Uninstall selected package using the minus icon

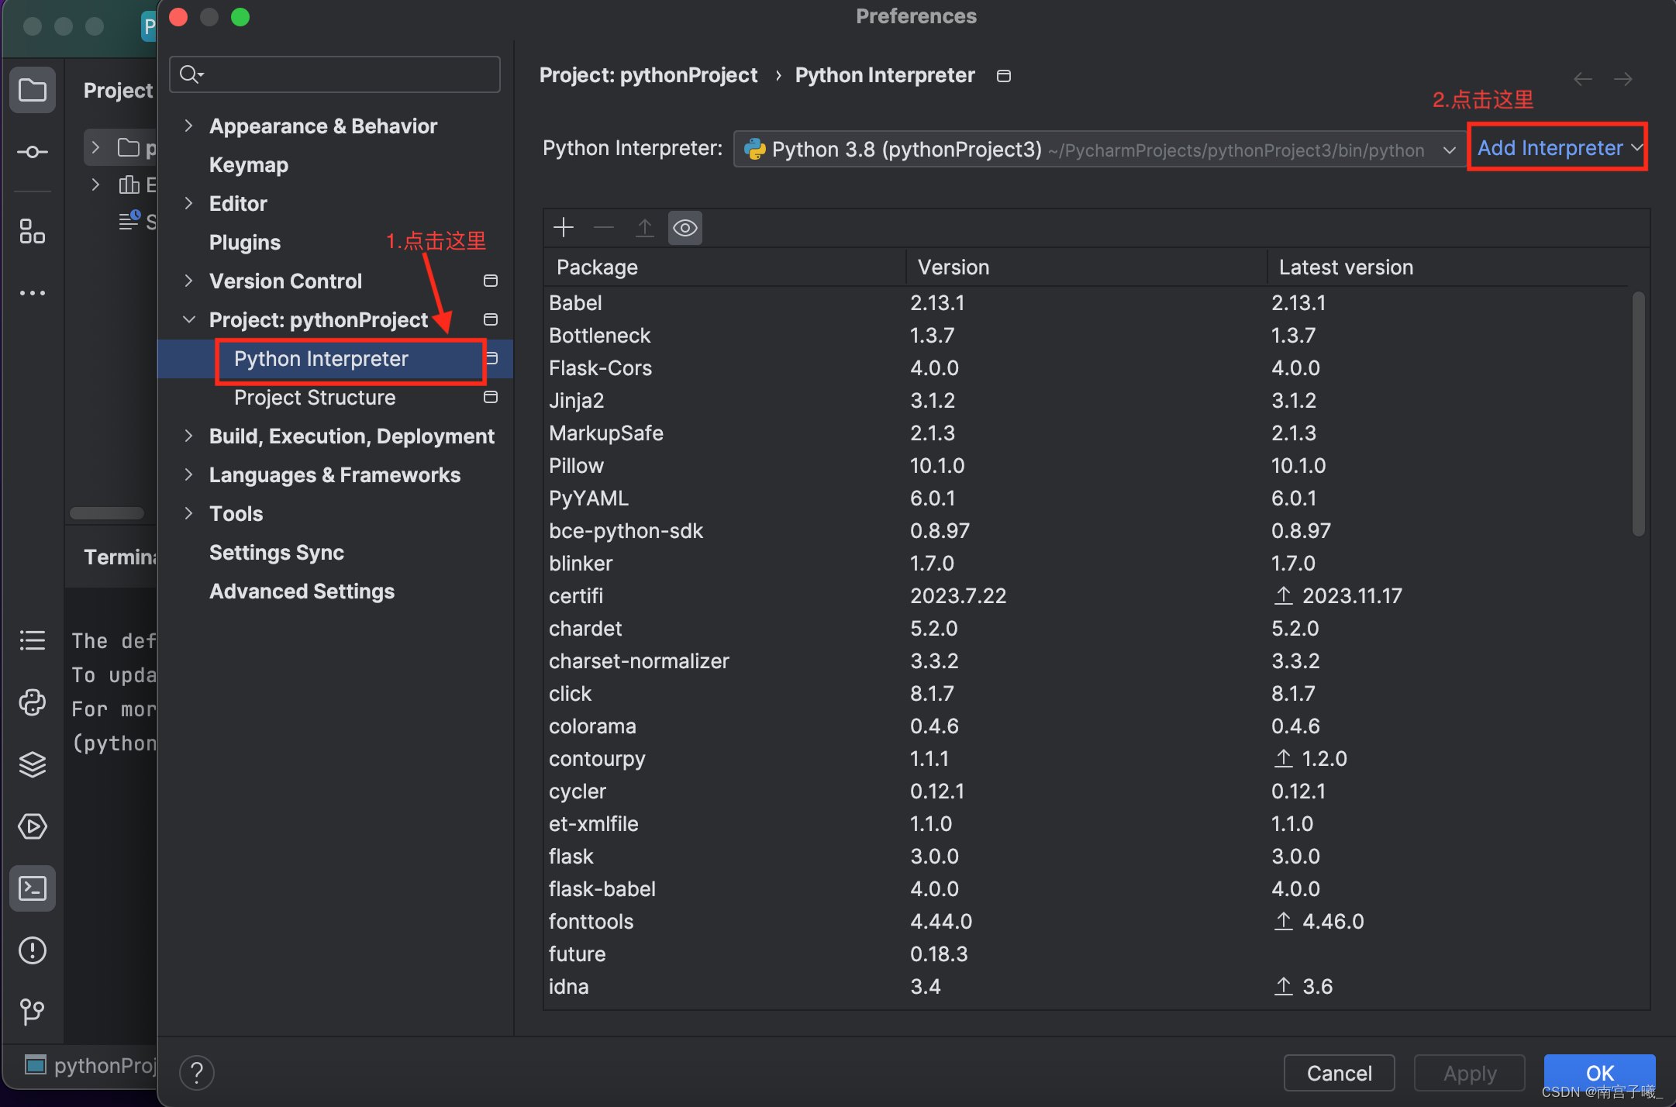(603, 227)
